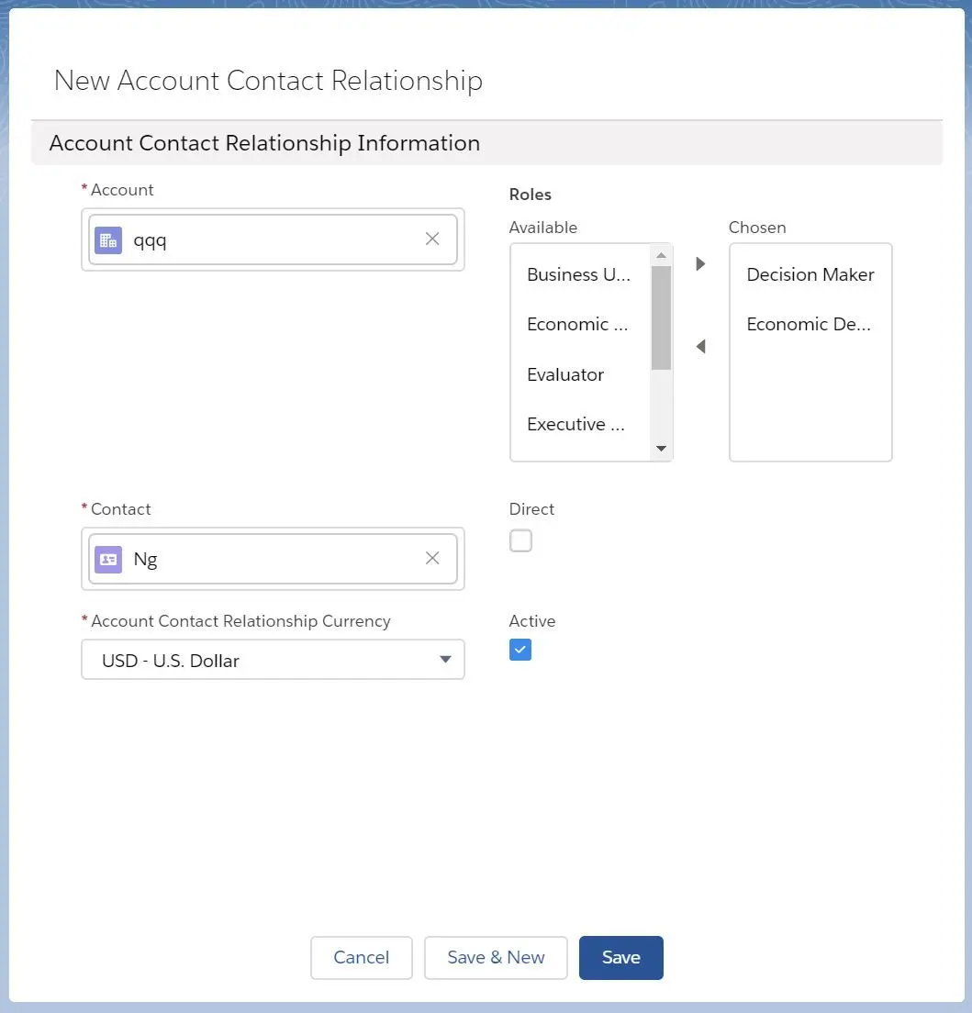Click the Available roles scroll-down arrow
972x1013 pixels.
coord(661,449)
